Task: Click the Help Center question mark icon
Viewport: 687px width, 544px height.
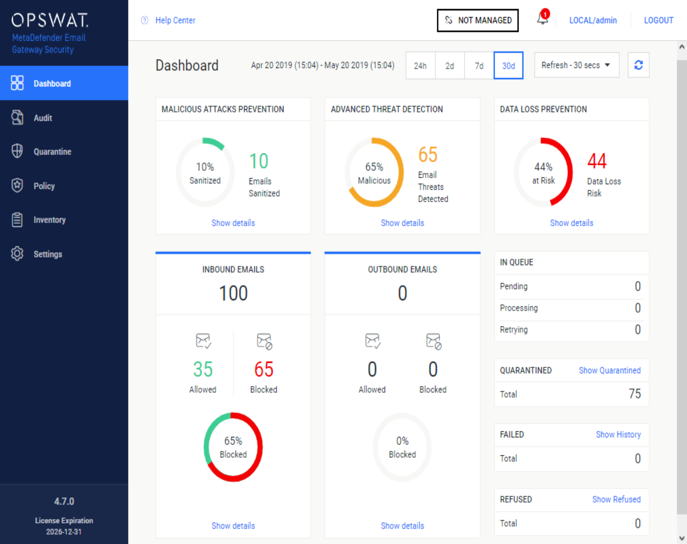Action: point(145,20)
